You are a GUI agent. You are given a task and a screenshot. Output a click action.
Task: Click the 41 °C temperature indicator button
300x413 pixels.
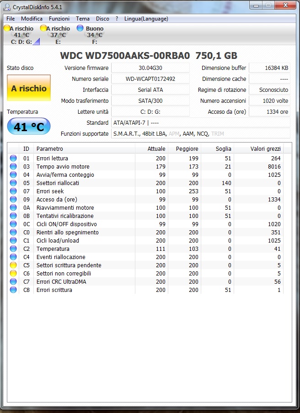pos(29,127)
